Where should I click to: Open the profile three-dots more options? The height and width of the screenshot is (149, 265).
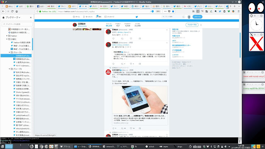pos(201,25)
